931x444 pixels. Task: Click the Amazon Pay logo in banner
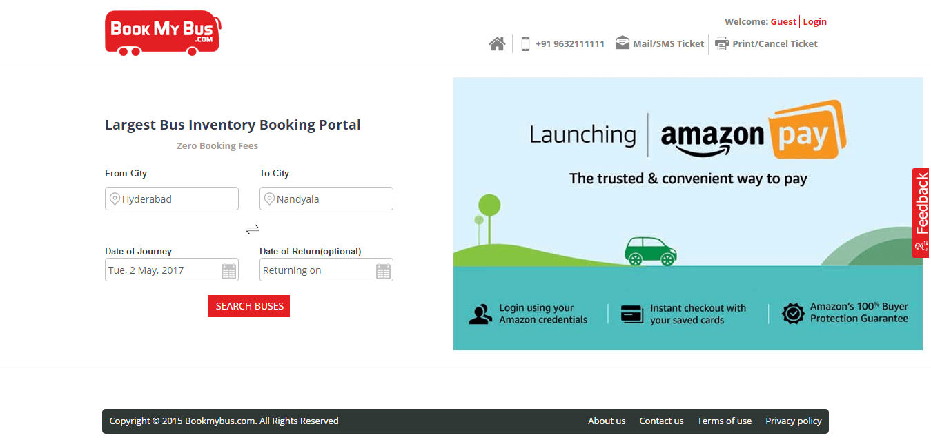(754, 131)
